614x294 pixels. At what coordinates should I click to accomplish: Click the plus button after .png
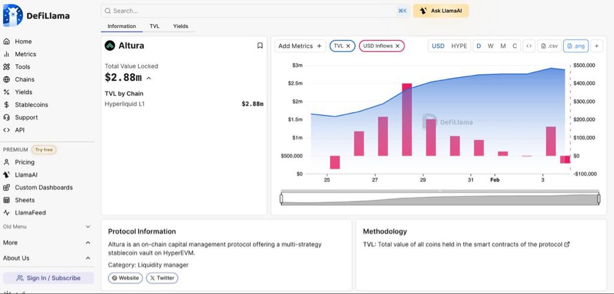[597, 46]
